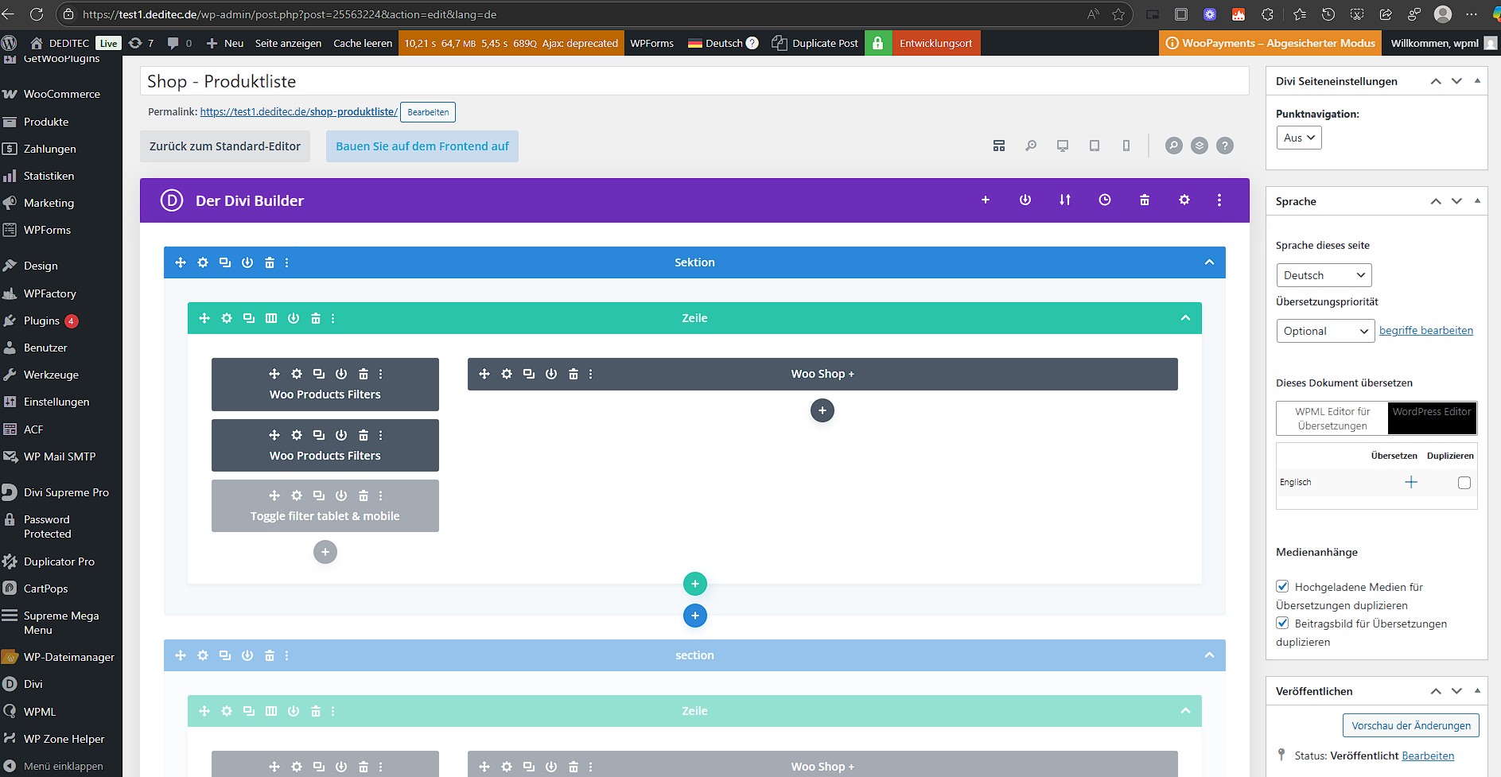1501x777 pixels.
Task: Select WordPress Editor translation option
Action: [x=1432, y=418]
